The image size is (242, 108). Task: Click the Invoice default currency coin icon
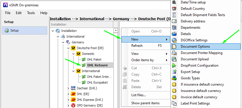pyautogui.click(x=174, y=97)
